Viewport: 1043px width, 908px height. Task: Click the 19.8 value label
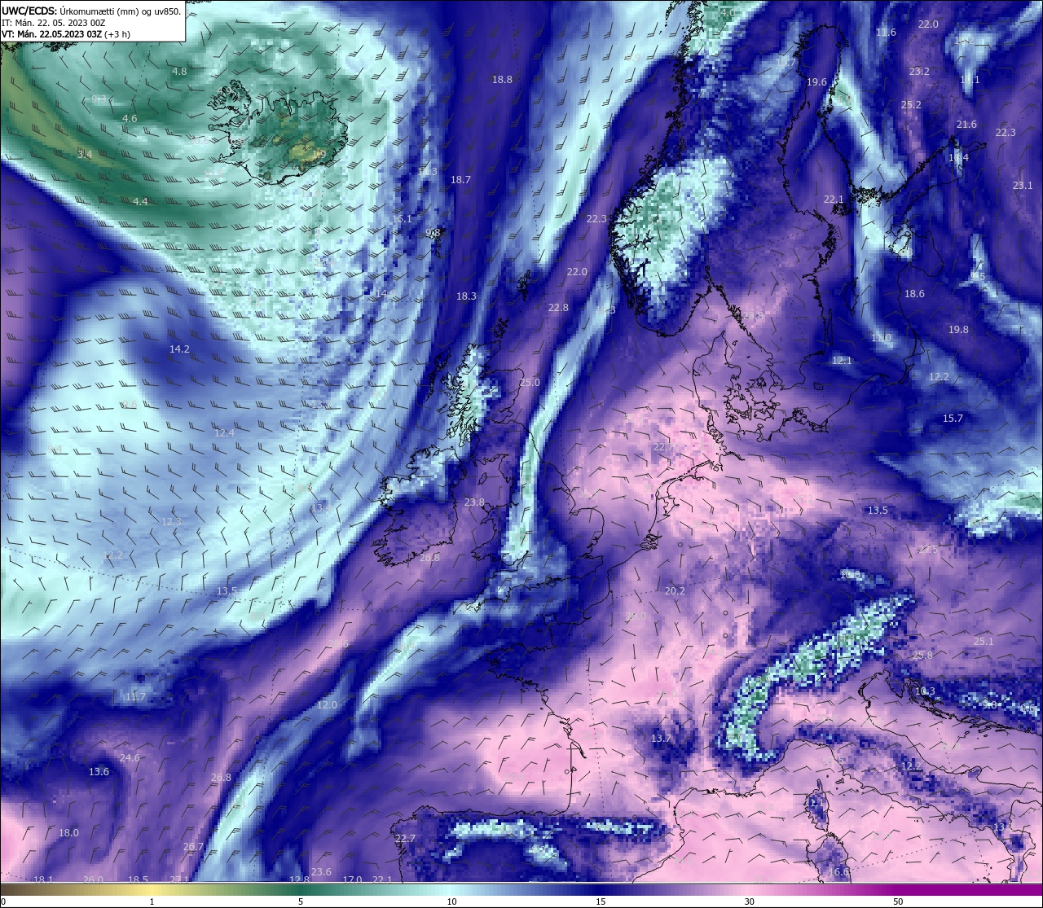point(958,330)
